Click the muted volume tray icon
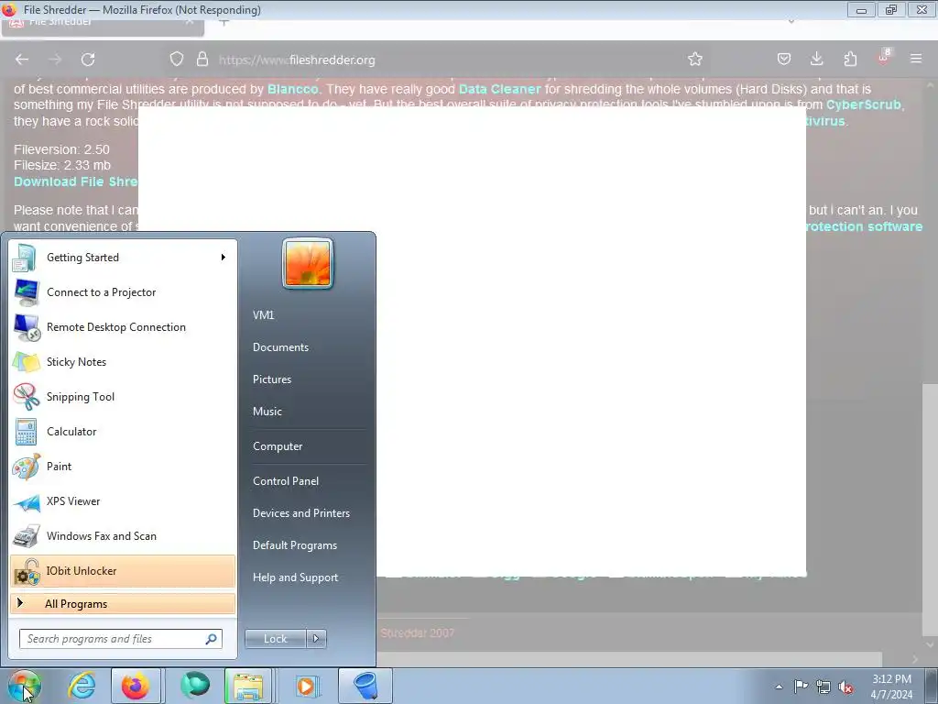The height and width of the screenshot is (704, 938). [x=845, y=687]
